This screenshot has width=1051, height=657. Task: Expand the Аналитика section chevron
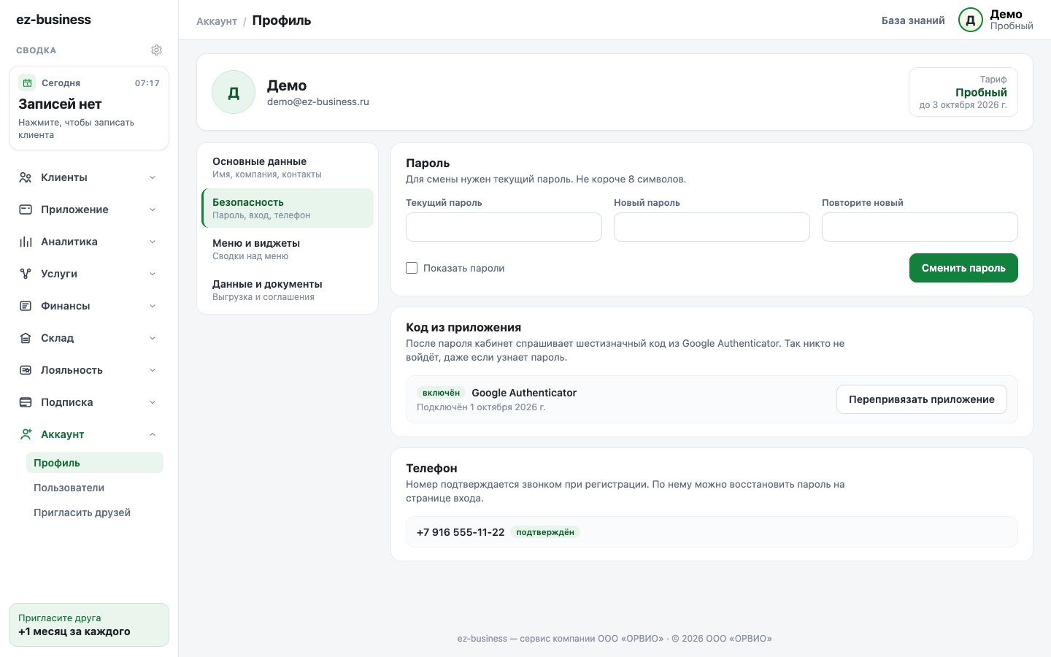pyautogui.click(x=153, y=242)
